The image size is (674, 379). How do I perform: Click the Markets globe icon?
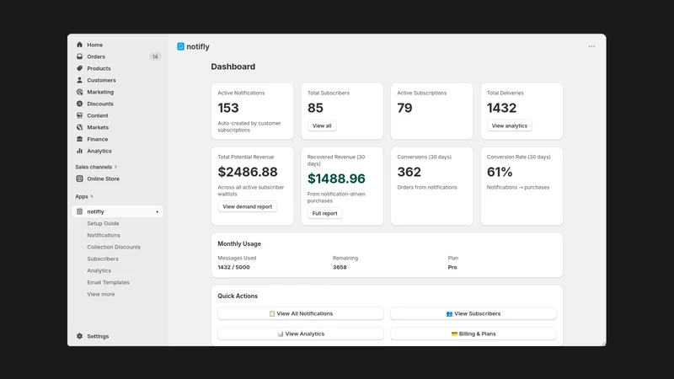79,127
